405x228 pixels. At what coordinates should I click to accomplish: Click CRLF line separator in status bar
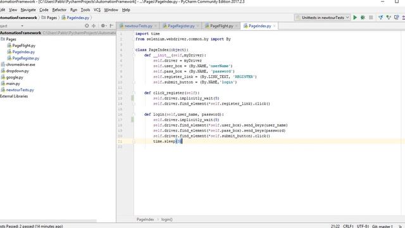tap(348, 226)
